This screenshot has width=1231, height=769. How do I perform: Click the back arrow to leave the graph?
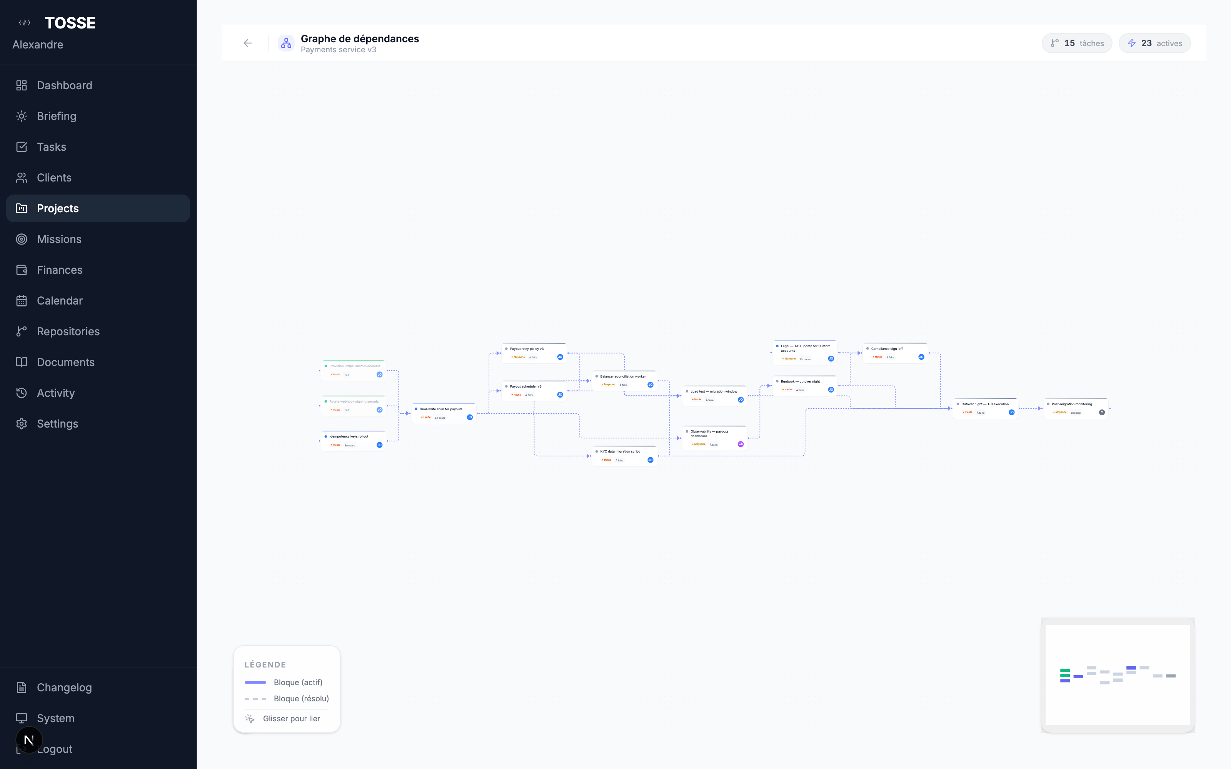[x=248, y=43]
